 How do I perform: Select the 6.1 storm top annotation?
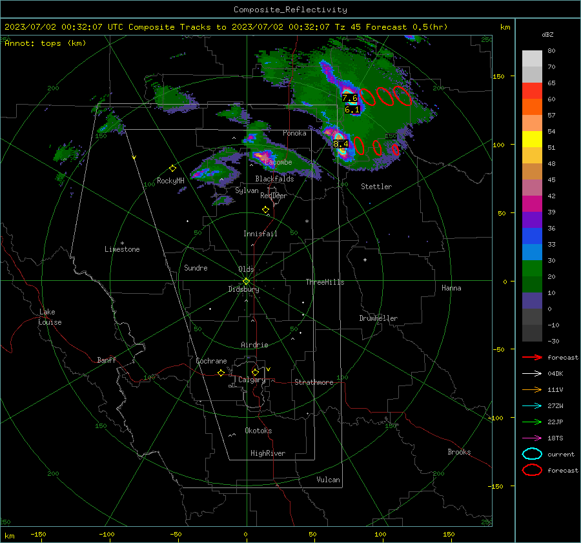coord(352,109)
